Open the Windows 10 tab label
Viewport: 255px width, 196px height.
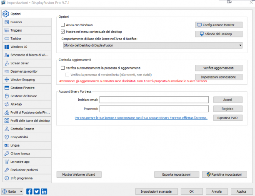19,47
